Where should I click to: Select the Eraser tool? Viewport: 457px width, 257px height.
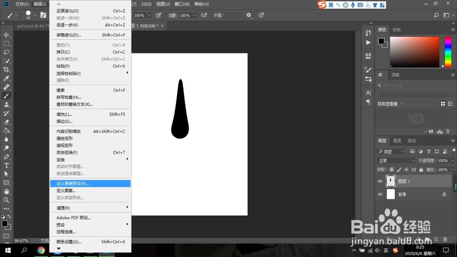[6, 122]
